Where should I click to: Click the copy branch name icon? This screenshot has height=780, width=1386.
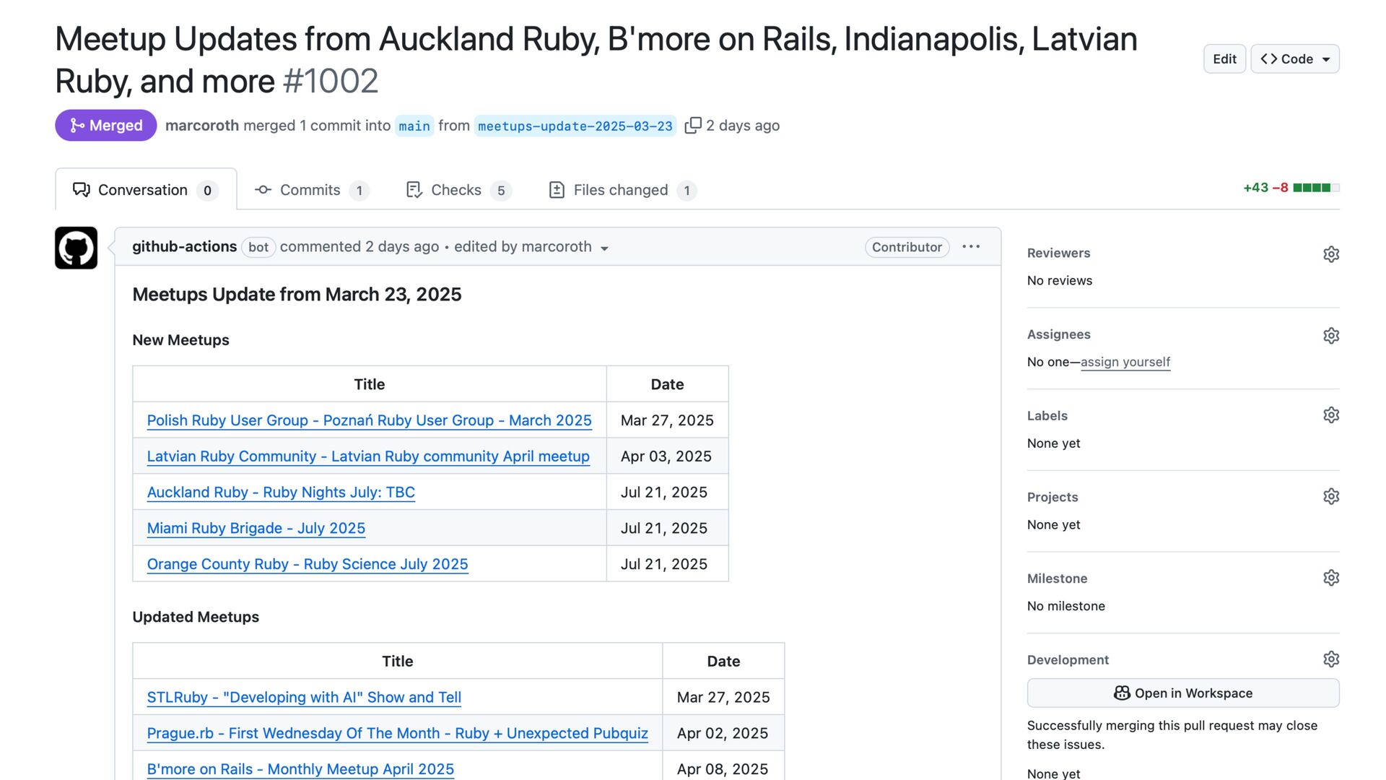(x=692, y=126)
